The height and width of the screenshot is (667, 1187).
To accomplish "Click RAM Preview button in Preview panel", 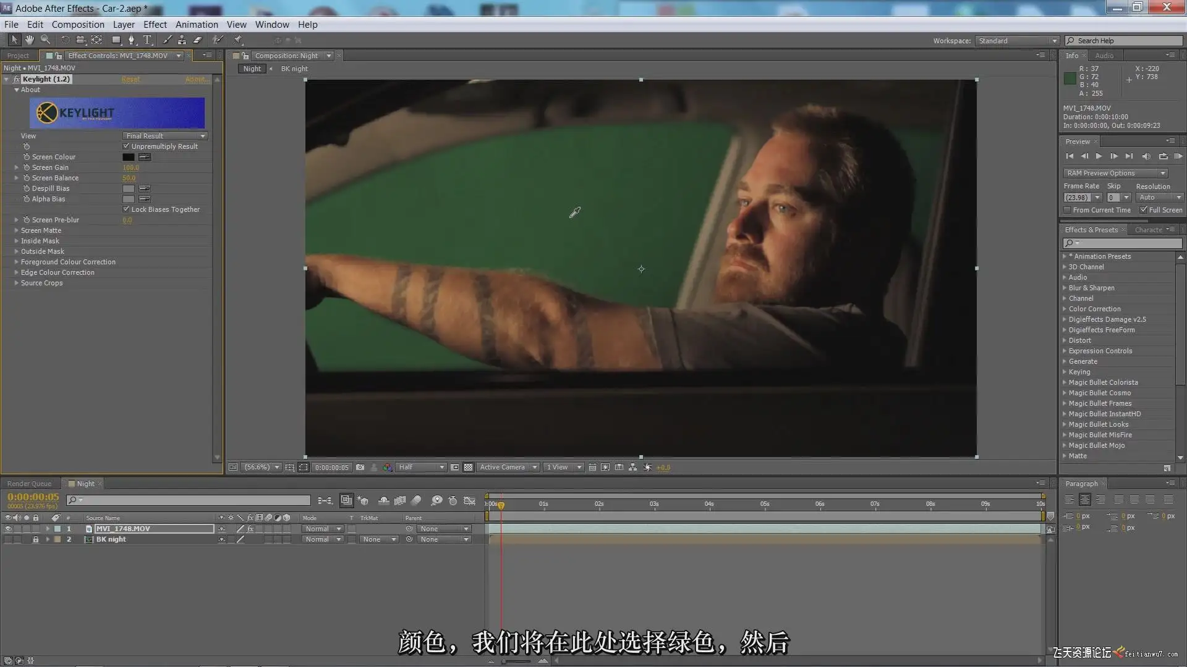I will click(1178, 156).
